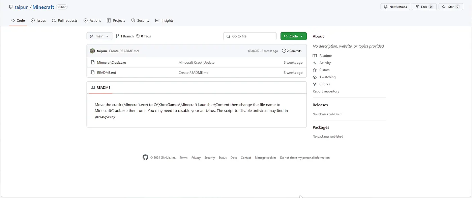
Task: Select the README tab in file viewer
Action: [x=100, y=87]
